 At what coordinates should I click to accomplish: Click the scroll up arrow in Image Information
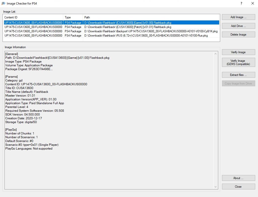click(x=215, y=54)
